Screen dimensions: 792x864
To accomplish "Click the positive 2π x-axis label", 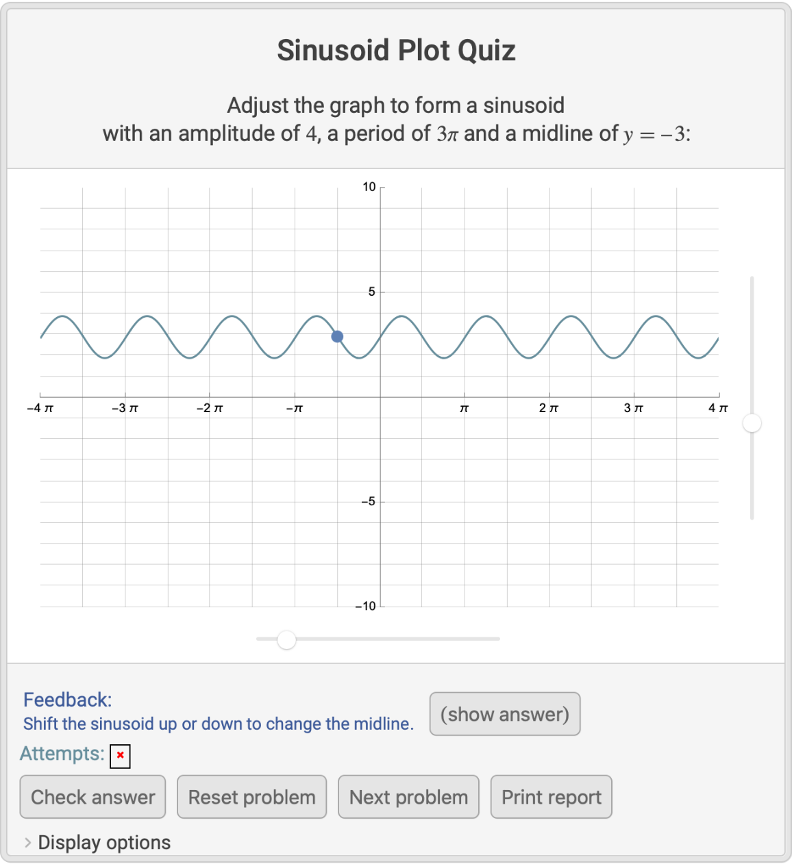I will (549, 408).
